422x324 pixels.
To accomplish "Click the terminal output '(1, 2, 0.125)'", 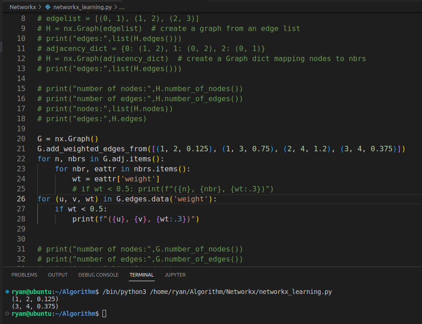I will point(35,299).
